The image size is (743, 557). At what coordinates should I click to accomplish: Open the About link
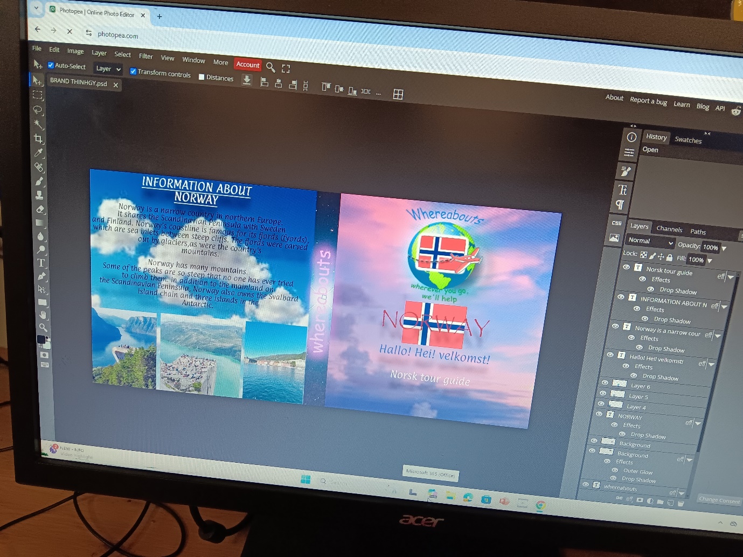[614, 98]
